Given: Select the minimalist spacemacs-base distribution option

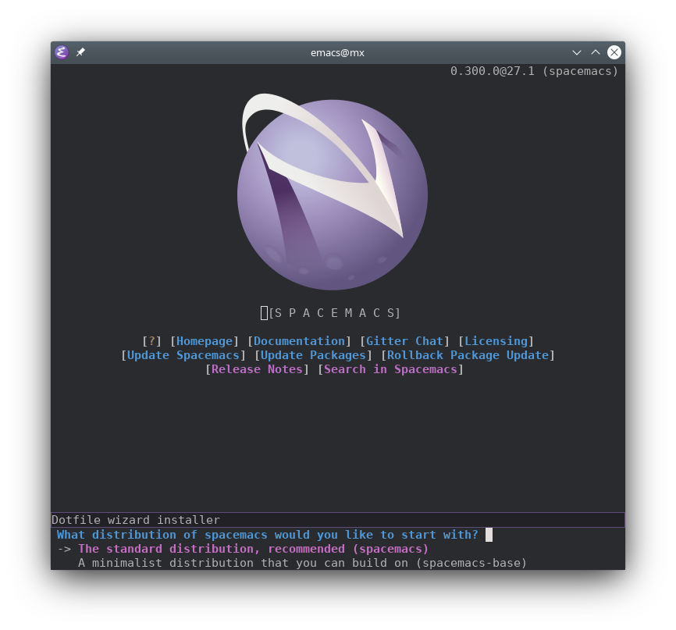Looking at the screenshot, I should (302, 563).
